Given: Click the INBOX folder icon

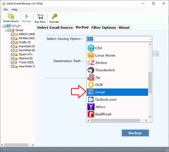Looking at the screenshot, I should 16,34.
